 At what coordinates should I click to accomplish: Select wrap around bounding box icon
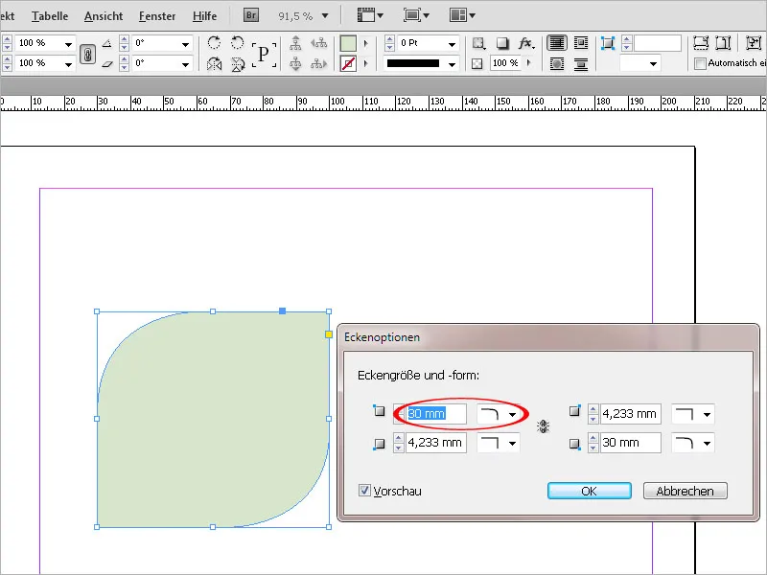point(581,43)
